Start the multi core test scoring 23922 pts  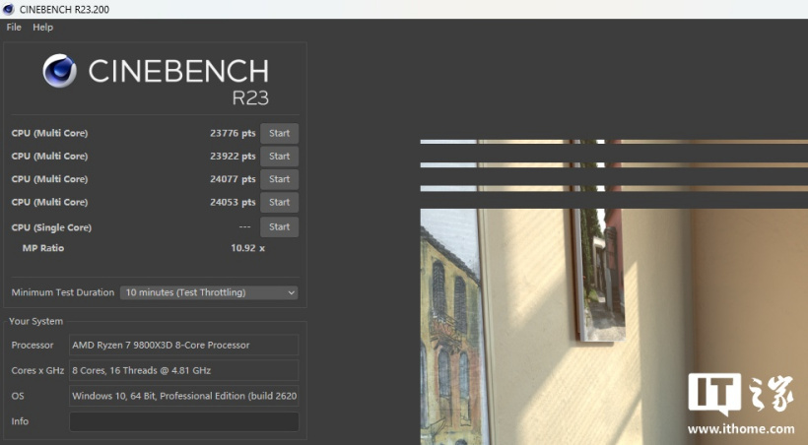tap(279, 157)
